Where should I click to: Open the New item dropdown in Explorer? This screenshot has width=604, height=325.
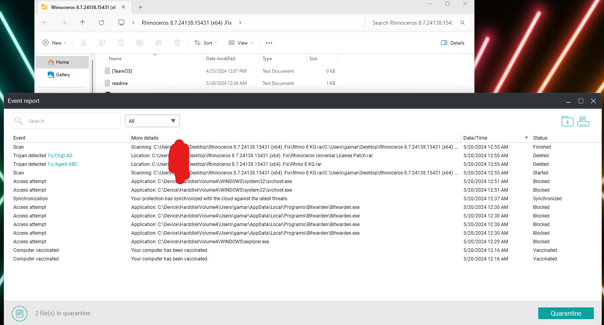[x=54, y=43]
